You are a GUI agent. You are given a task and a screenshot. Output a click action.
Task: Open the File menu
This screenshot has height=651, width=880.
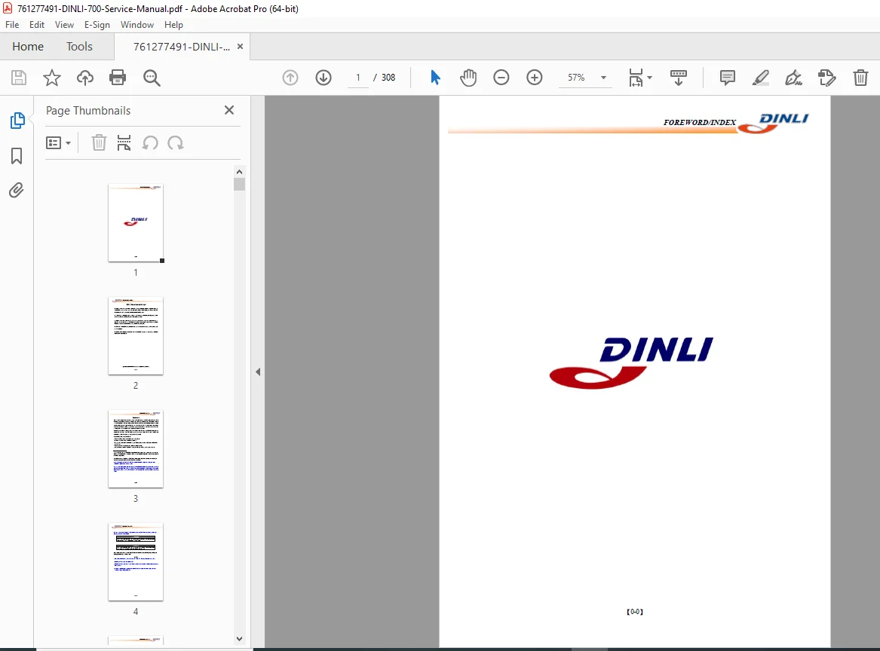point(12,25)
